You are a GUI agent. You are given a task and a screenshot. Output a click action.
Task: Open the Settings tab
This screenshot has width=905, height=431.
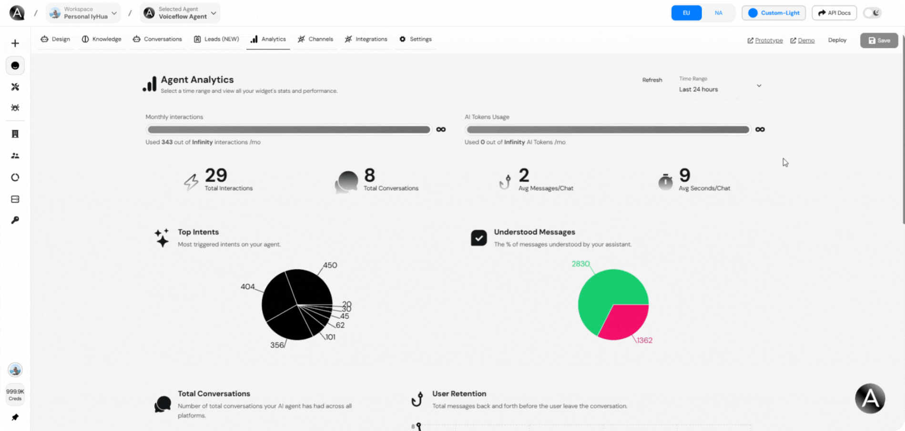coord(416,39)
